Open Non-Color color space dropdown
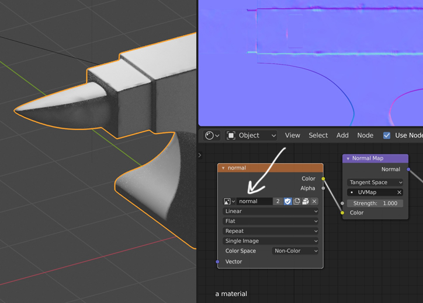Image resolution: width=423 pixels, height=303 pixels. (x=295, y=251)
